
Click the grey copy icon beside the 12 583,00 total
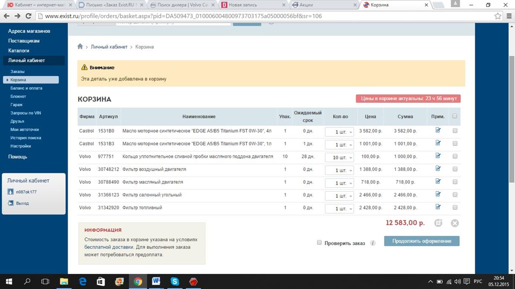click(438, 223)
